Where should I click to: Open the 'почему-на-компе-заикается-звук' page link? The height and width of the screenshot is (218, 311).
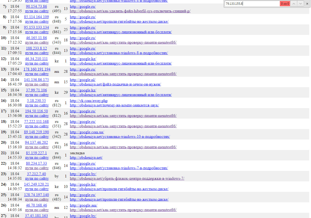(x=114, y=105)
